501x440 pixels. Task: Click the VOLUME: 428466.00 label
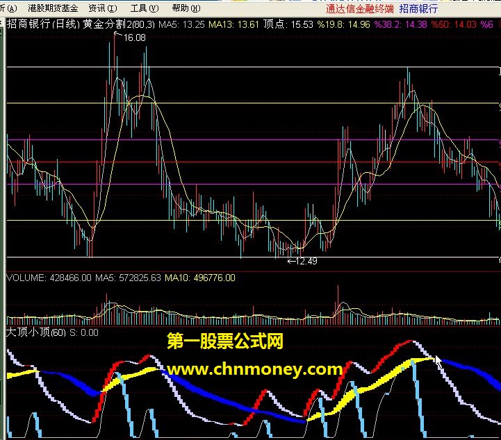click(x=49, y=278)
